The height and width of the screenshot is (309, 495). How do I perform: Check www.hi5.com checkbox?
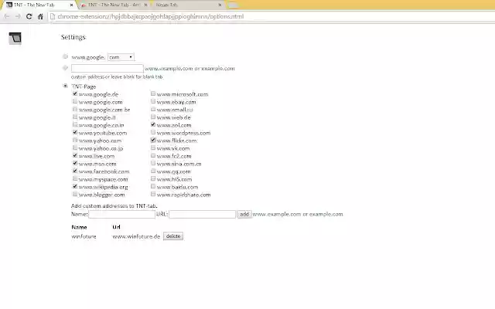(153, 178)
